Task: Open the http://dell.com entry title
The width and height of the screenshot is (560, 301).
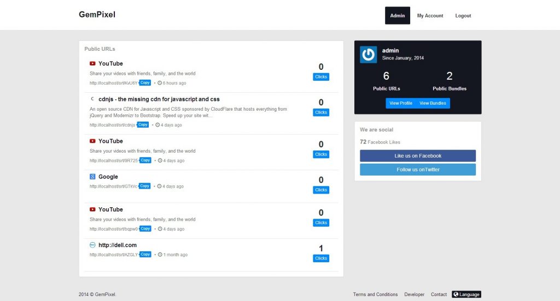Action: pos(118,245)
